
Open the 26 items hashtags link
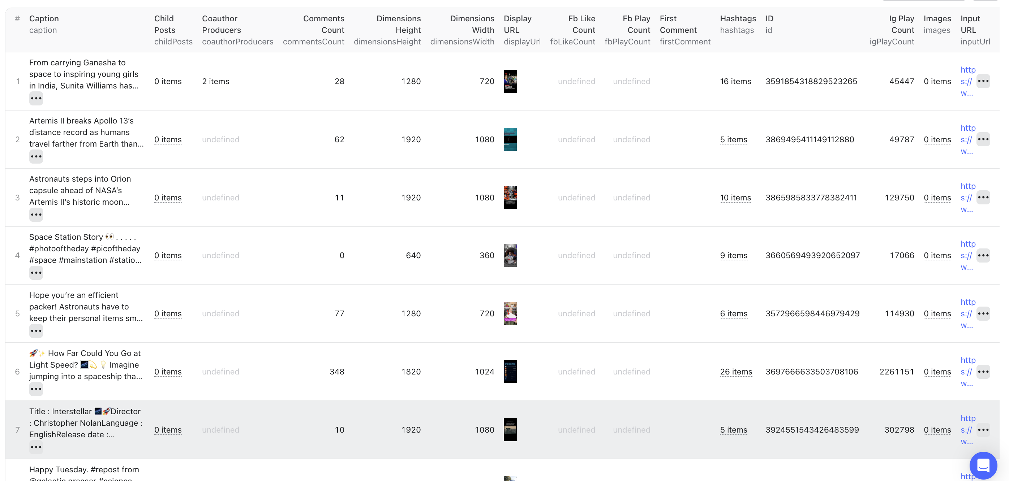click(x=736, y=372)
